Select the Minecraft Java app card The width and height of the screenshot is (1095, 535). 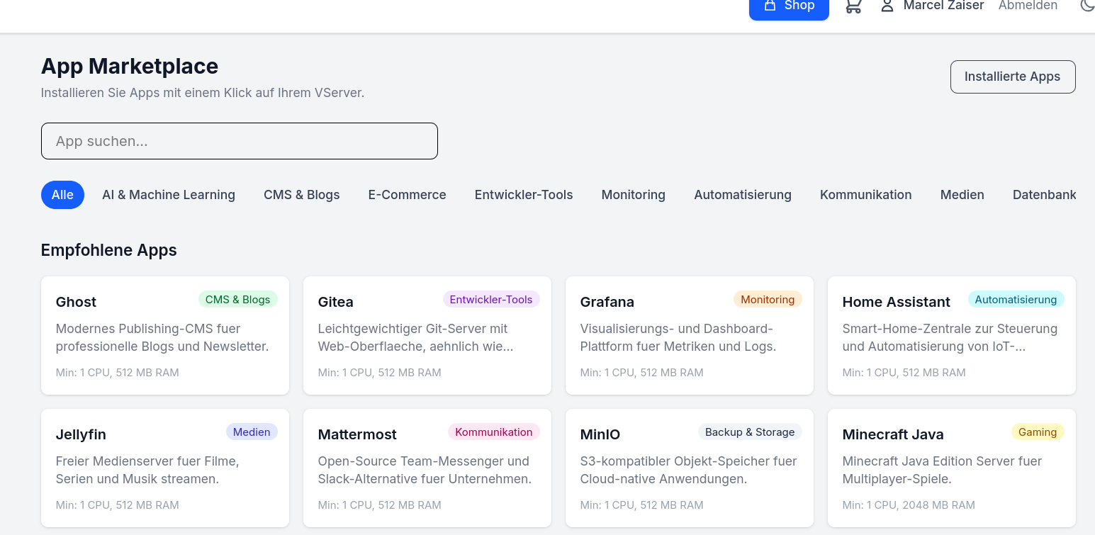click(x=951, y=468)
